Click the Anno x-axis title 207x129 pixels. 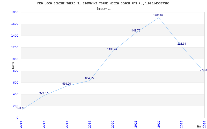click(201, 126)
